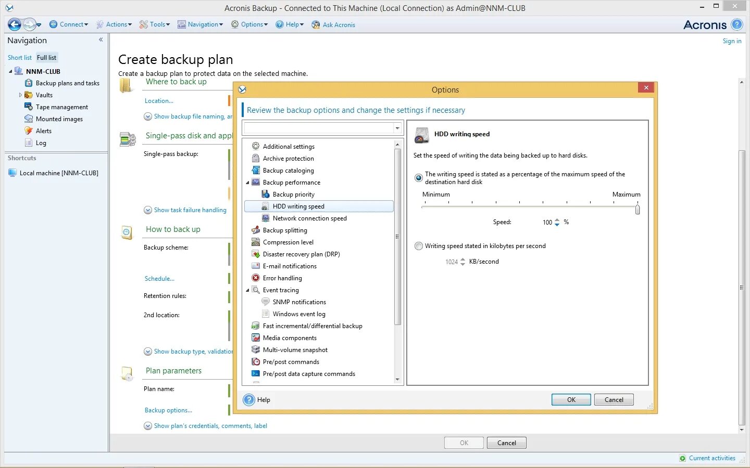Select percentage-based writing speed radio button

tap(419, 178)
